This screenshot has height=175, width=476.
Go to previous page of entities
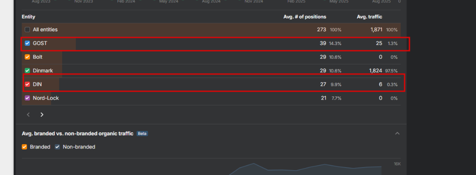pos(28,115)
